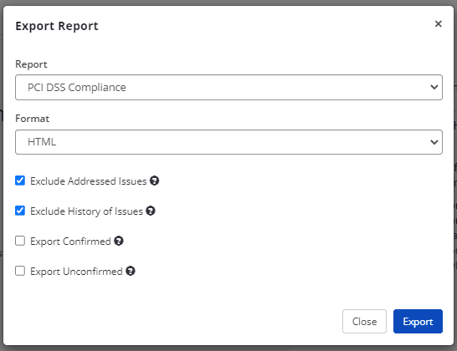Viewport: 457px width, 351px height.
Task: Click the Export Confirmed label text
Action: click(x=70, y=242)
